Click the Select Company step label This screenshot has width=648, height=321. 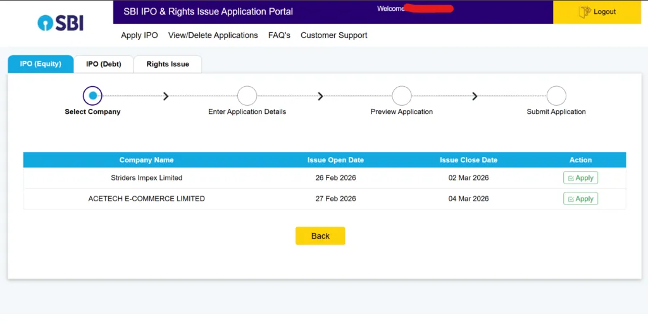click(92, 111)
